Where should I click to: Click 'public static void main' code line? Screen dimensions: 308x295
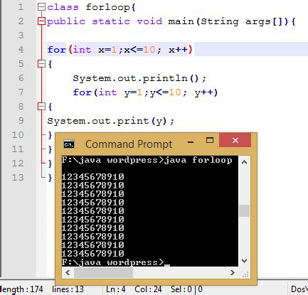[x=171, y=21]
